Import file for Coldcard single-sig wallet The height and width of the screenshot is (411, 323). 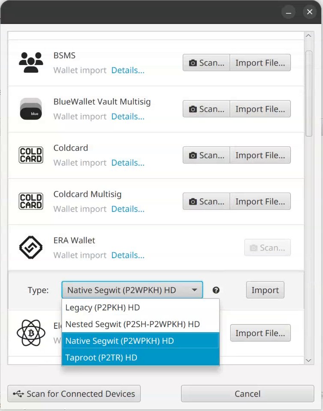click(x=260, y=155)
